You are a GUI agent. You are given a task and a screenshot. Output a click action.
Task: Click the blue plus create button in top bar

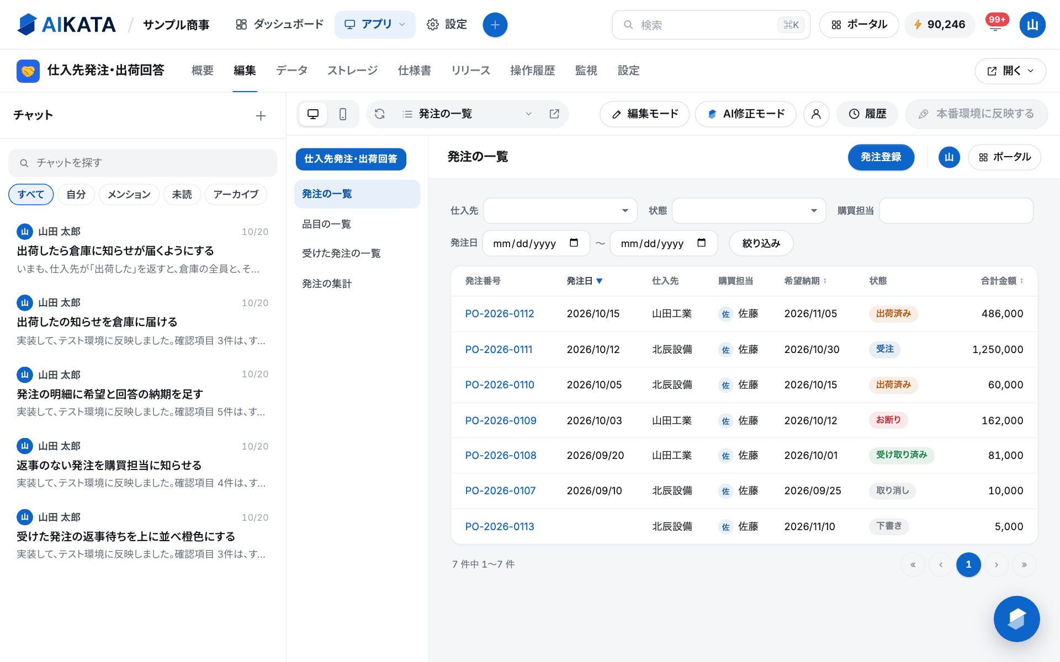(x=495, y=25)
